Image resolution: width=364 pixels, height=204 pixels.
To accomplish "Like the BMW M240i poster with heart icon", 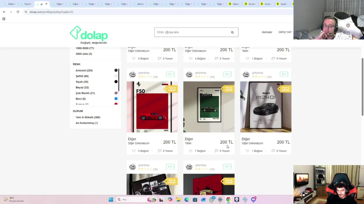I will [247, 151].
